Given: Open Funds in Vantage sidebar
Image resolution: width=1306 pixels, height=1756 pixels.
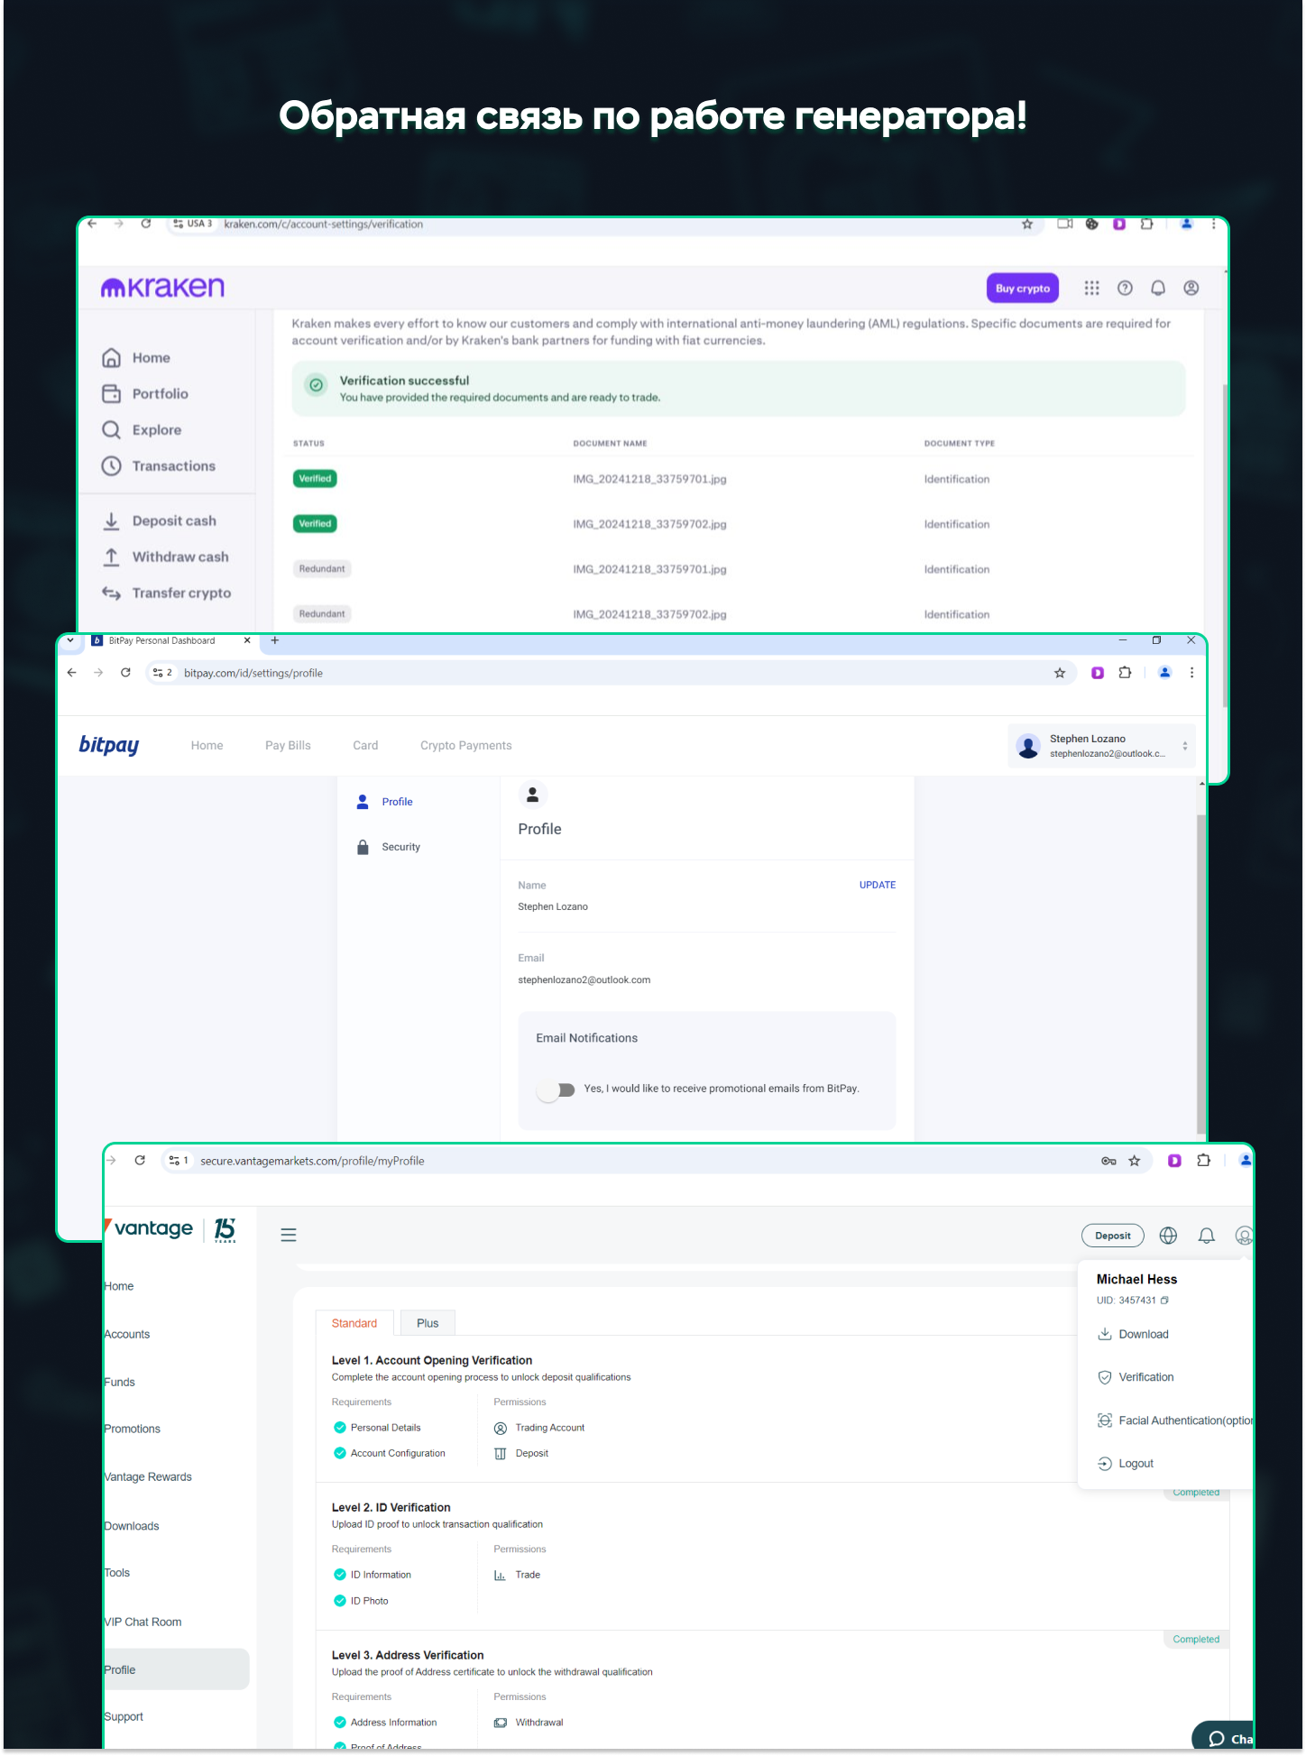Looking at the screenshot, I should pyautogui.click(x=120, y=1383).
